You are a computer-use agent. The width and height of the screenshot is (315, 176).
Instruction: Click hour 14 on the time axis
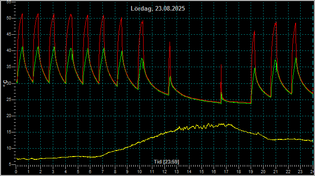pos(189,172)
